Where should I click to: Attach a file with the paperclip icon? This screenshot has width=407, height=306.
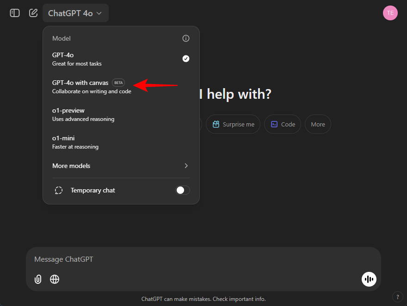coord(37,279)
